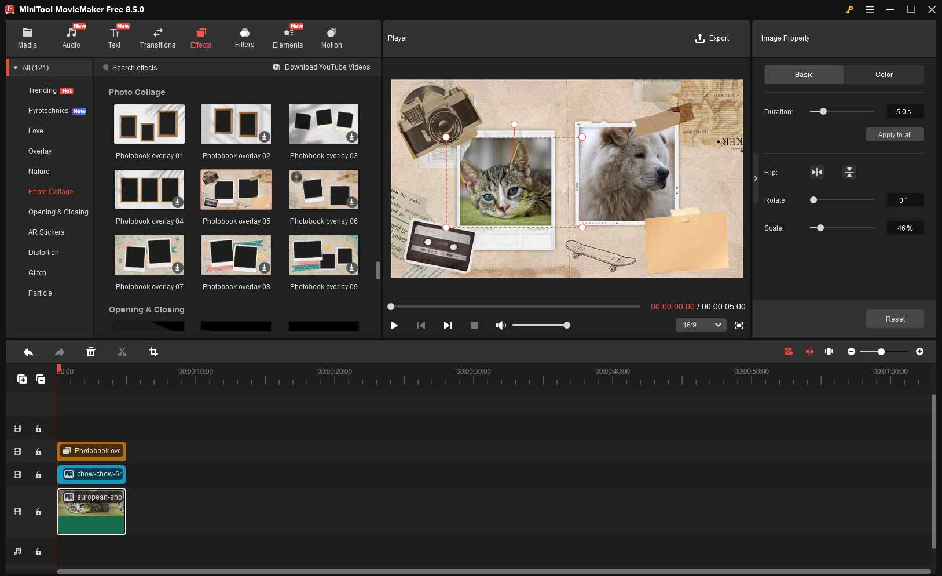Flip the image vertically
This screenshot has width=942, height=576.
[848, 172]
